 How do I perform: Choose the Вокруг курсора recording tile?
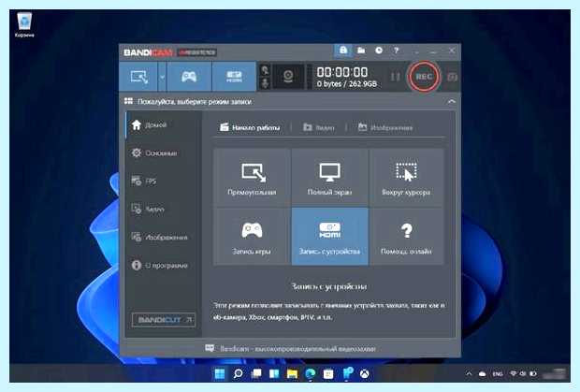pyautogui.click(x=406, y=178)
